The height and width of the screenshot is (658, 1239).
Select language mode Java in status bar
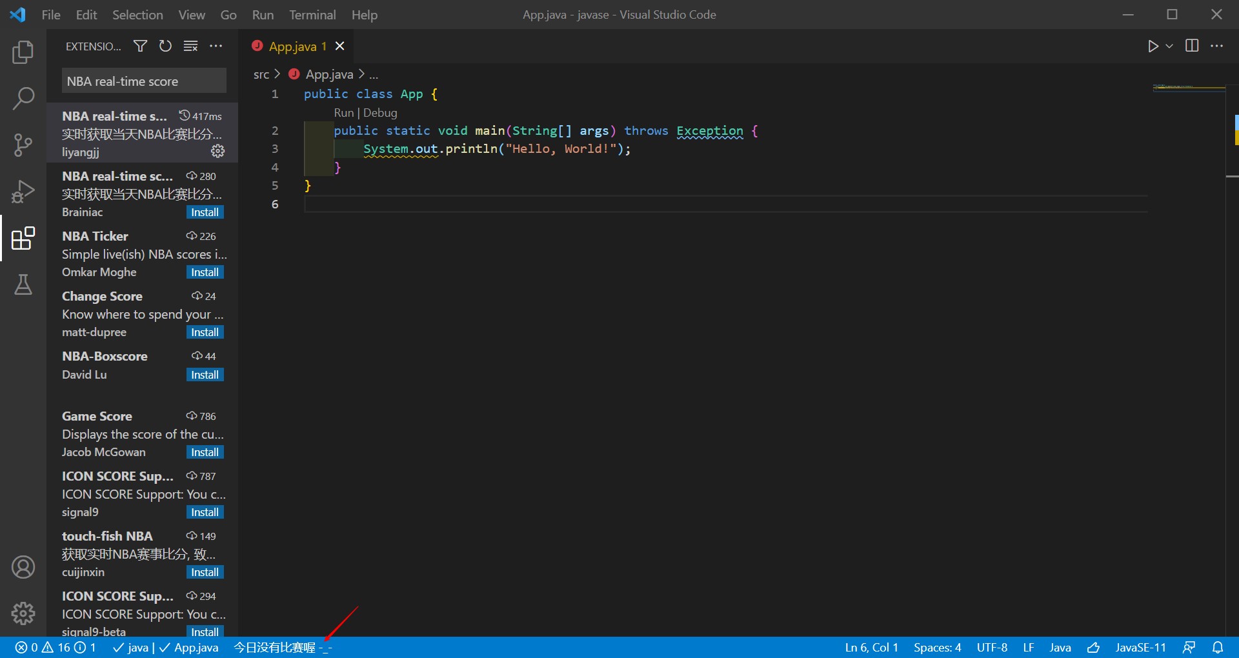[1060, 647]
